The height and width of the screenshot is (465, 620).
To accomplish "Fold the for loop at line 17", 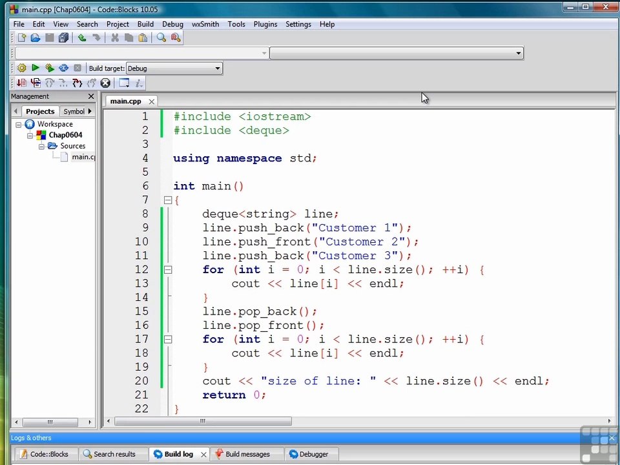I will pos(168,340).
